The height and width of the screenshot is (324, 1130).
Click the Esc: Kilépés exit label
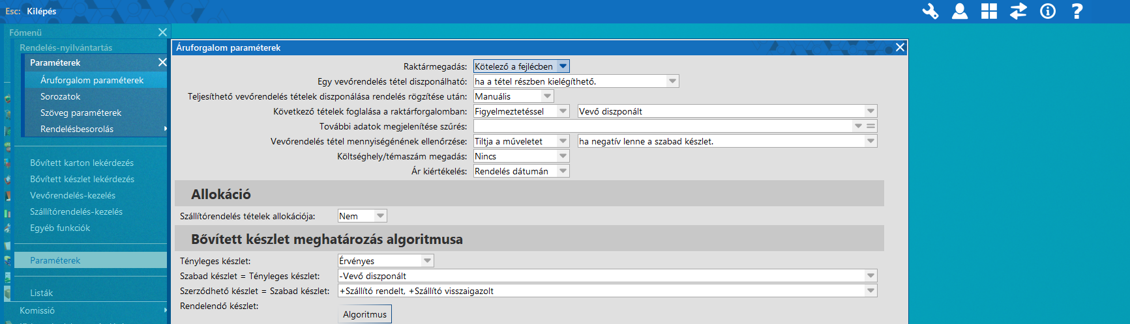coord(31,11)
